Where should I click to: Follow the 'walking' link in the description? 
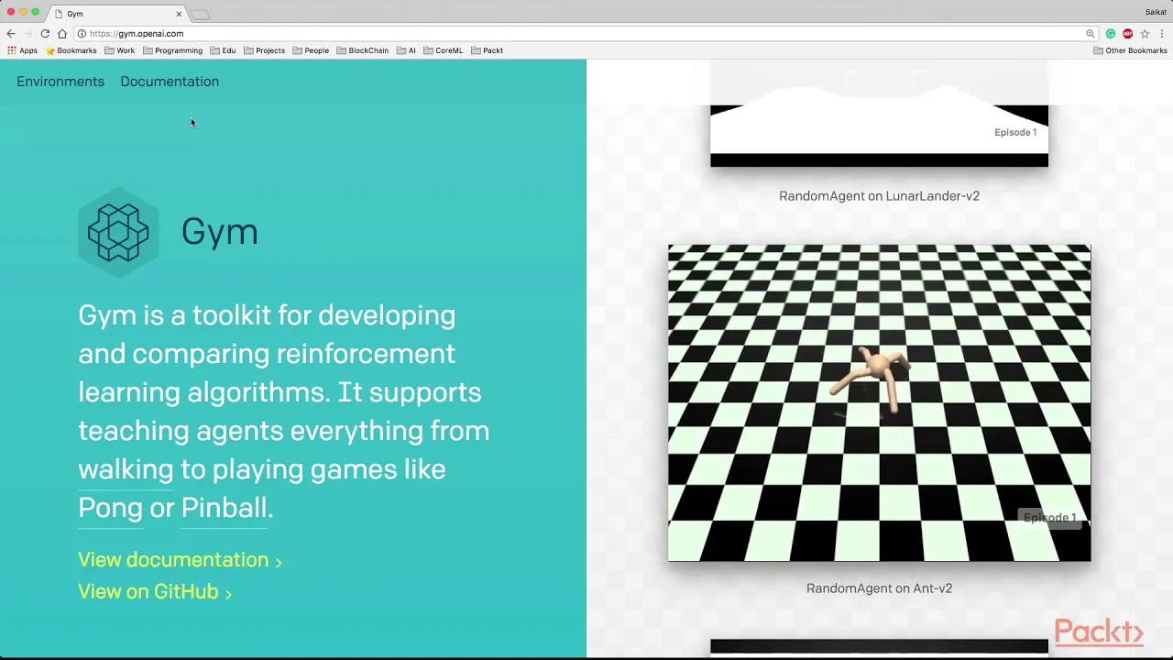click(126, 469)
